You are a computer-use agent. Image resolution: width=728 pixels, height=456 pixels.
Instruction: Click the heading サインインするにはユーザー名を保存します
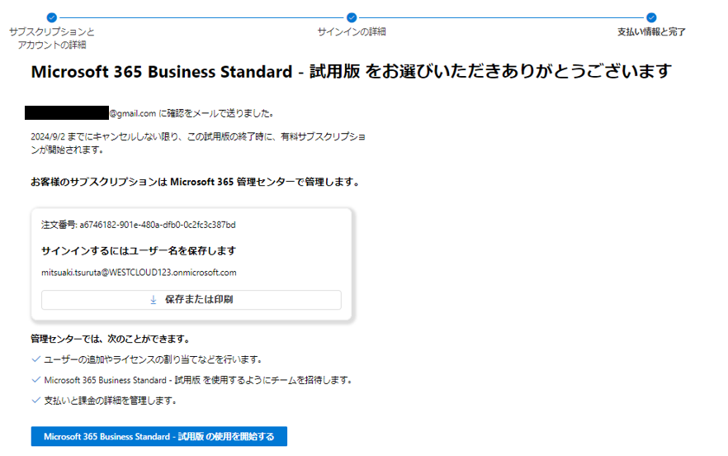(139, 251)
